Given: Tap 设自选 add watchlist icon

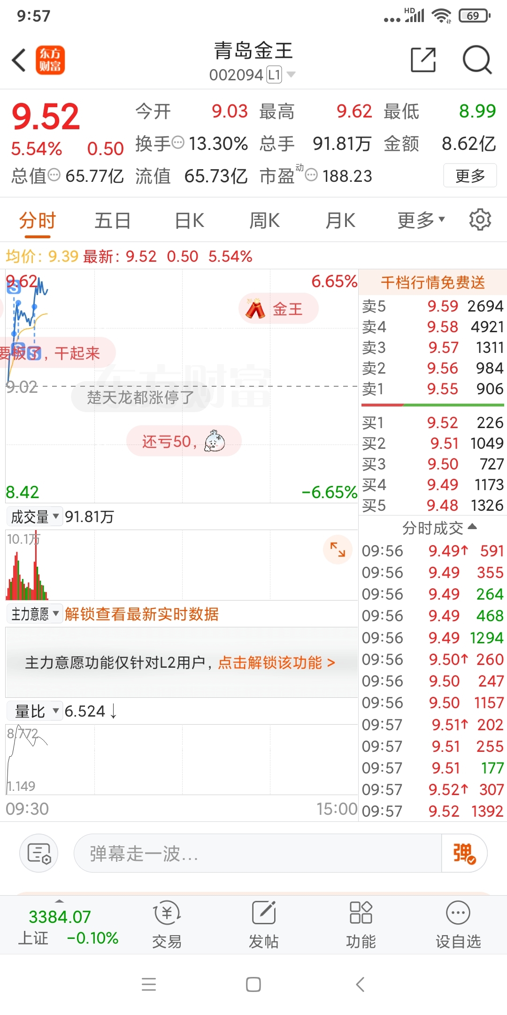Looking at the screenshot, I should click(458, 925).
